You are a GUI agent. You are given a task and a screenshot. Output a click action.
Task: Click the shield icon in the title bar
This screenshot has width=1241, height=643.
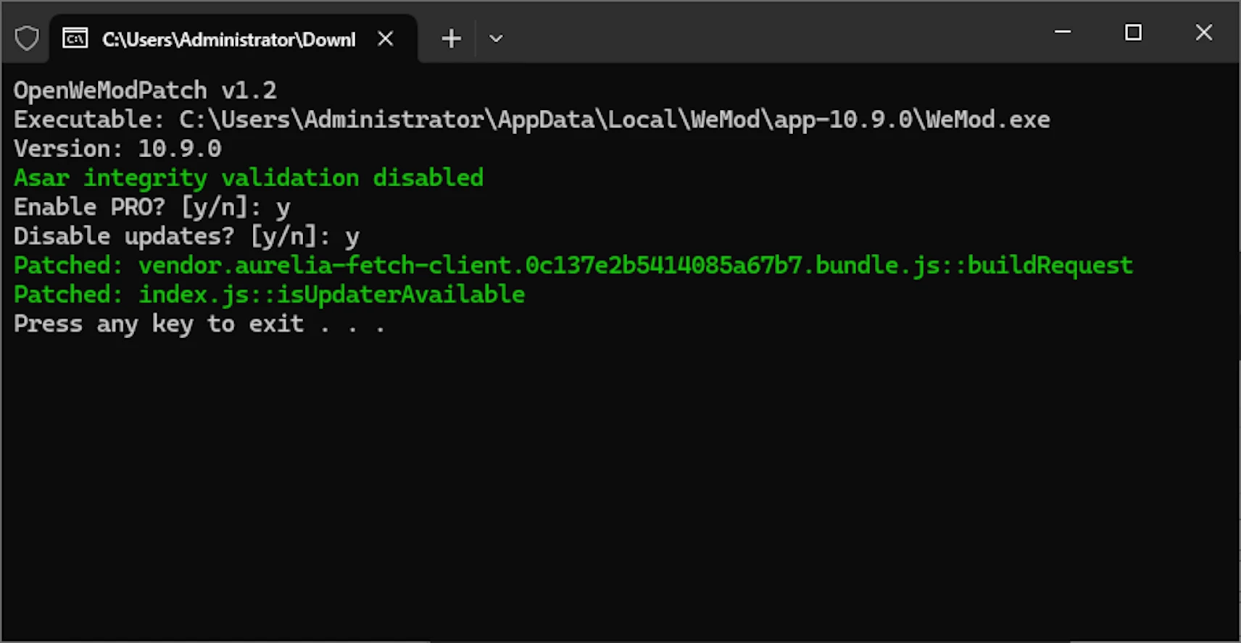(27, 38)
